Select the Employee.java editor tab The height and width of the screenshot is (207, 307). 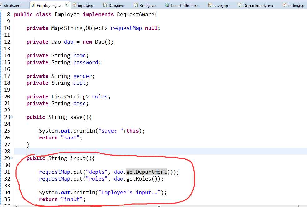50,6
